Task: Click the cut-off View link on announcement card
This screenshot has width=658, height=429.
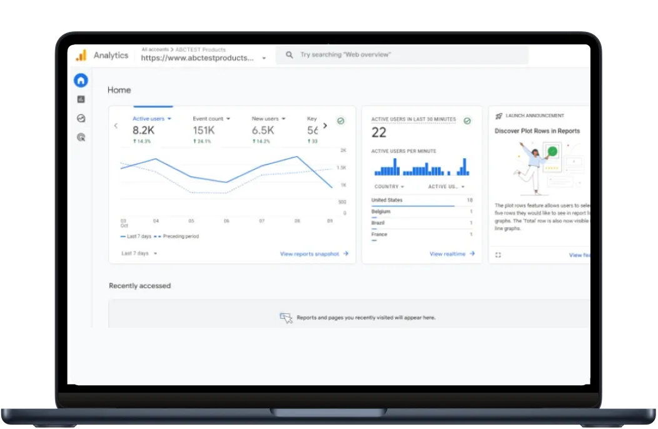Action: (579, 255)
